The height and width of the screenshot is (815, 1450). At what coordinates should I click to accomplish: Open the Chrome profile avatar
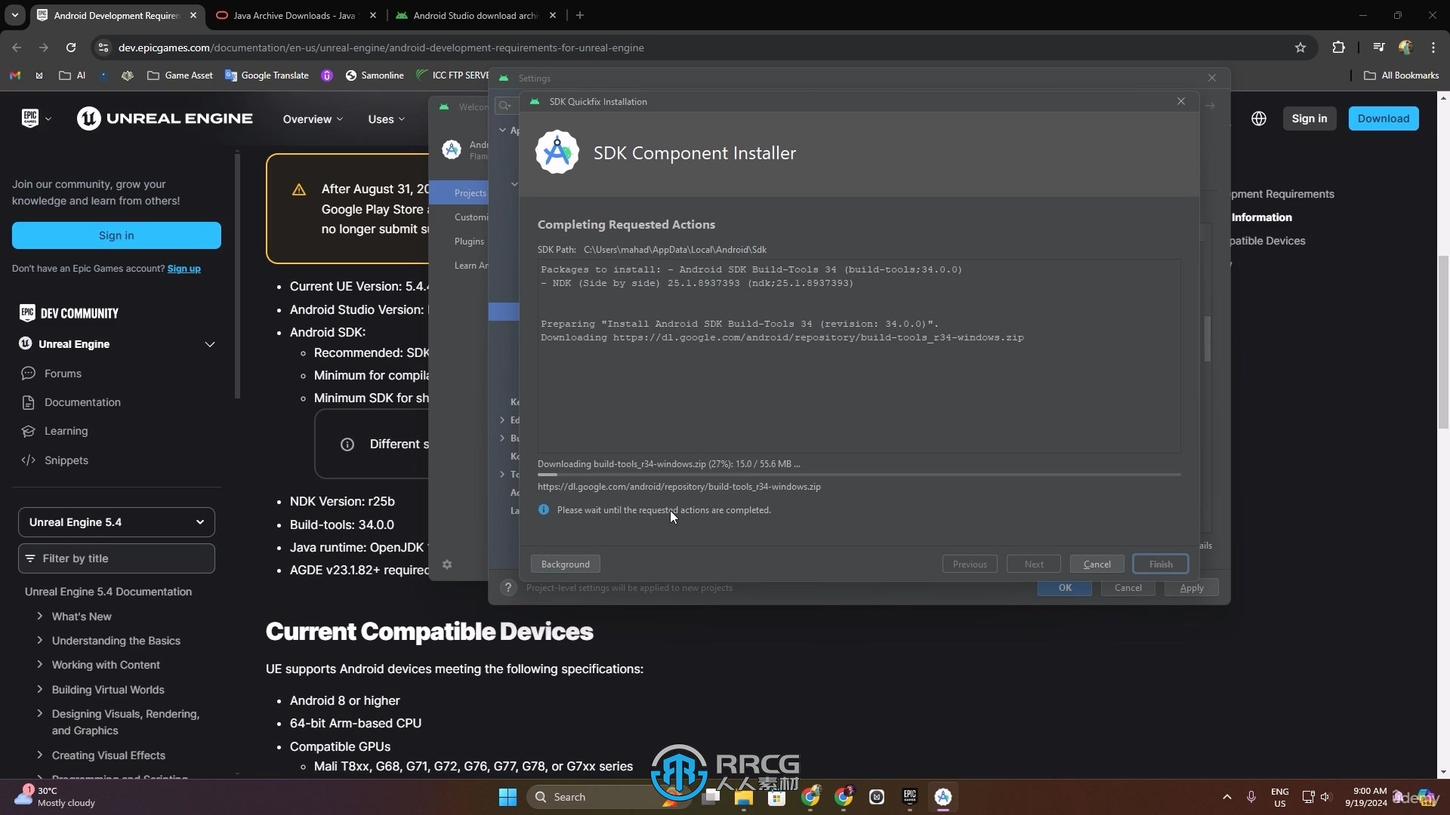[x=1405, y=48]
